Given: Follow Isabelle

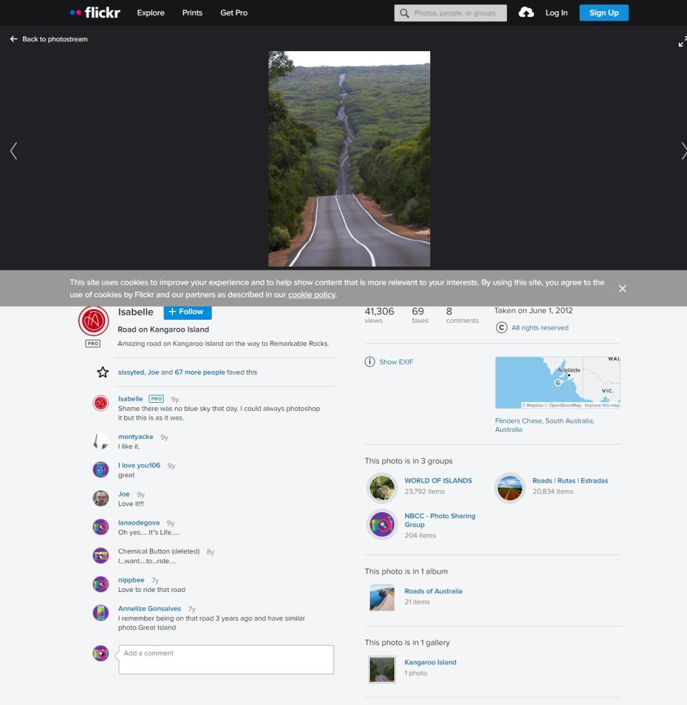Looking at the screenshot, I should tap(187, 312).
